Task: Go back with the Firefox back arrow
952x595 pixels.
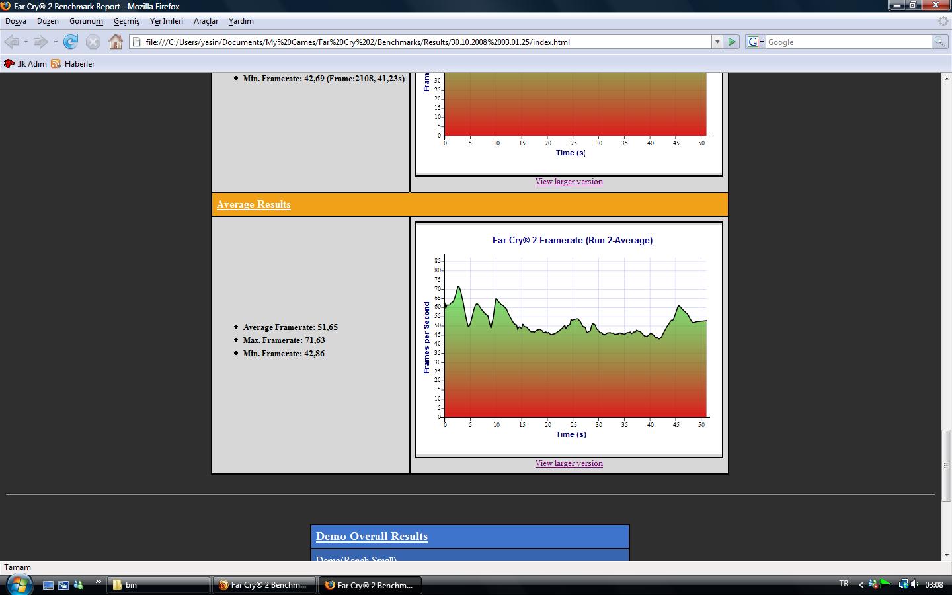Action: click(12, 42)
